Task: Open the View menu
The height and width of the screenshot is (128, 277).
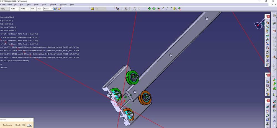Action: tap(29, 4)
